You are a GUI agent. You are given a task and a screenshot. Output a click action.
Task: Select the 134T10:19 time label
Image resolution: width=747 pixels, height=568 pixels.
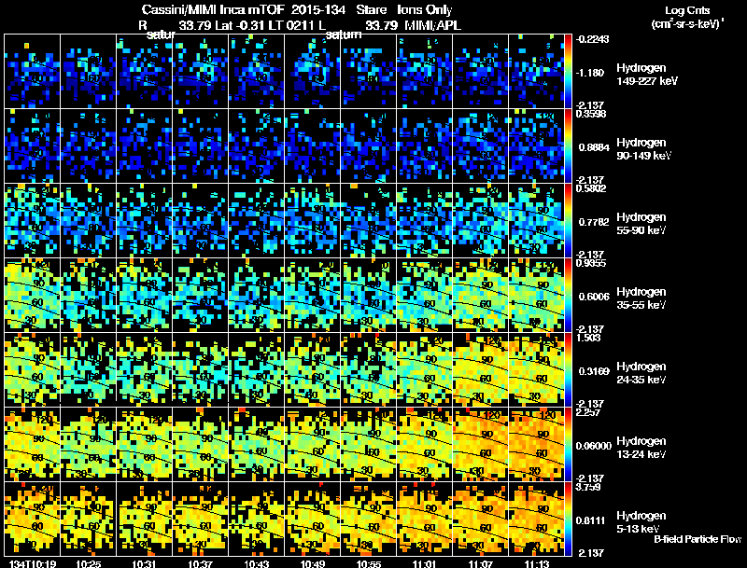(33, 563)
